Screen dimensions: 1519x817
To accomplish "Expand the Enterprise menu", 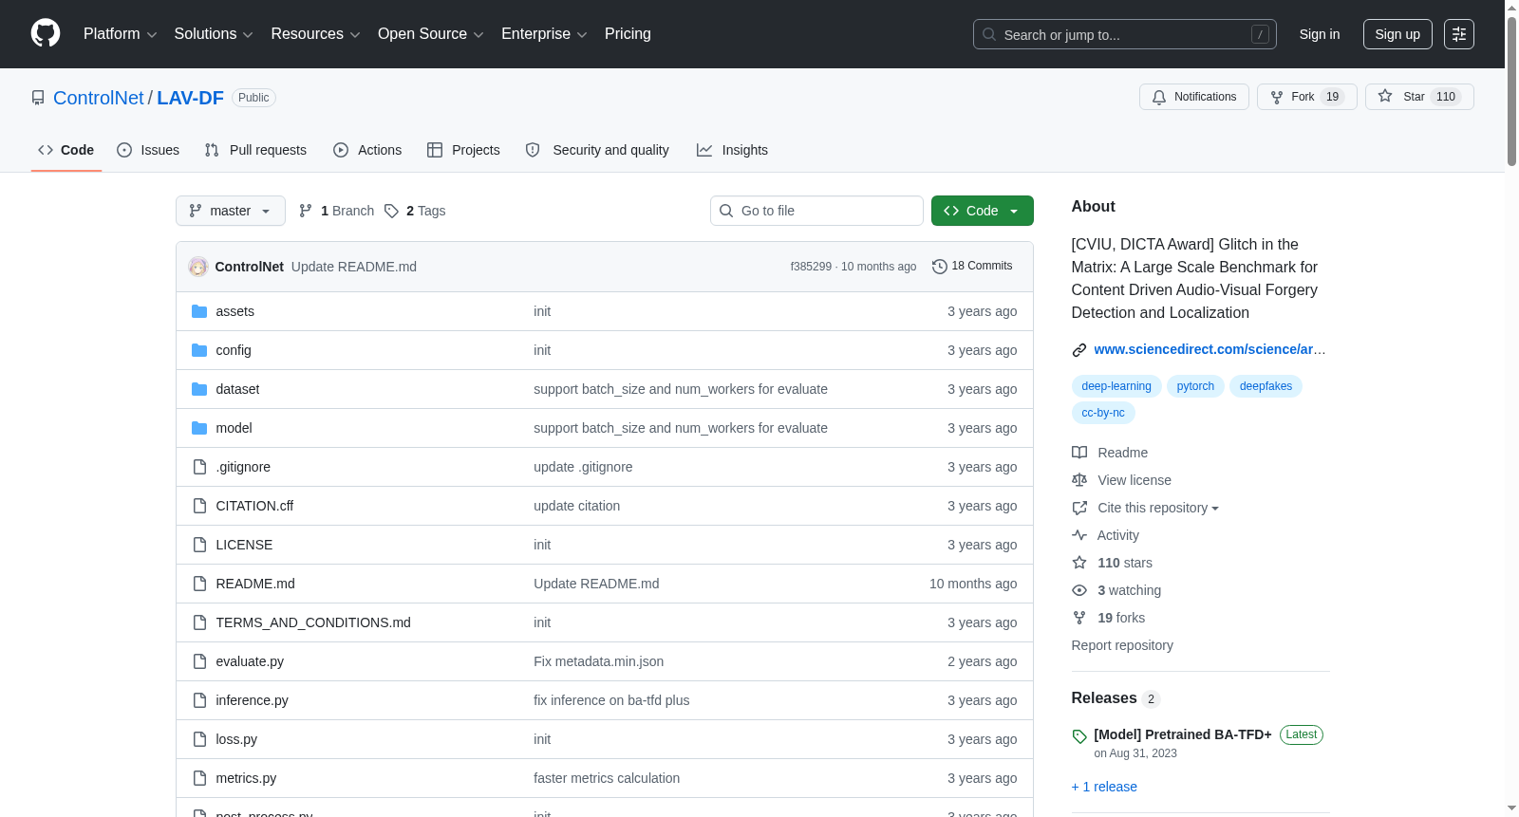I will (x=544, y=34).
